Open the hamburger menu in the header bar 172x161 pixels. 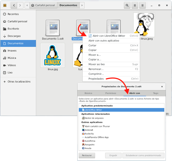pos(143,5)
